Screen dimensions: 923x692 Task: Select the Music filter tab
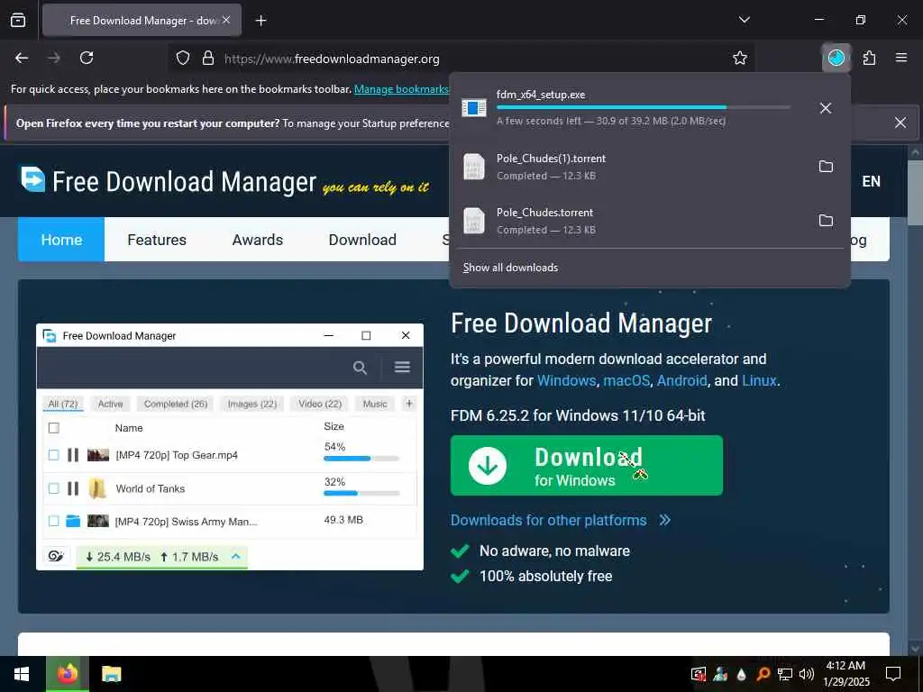(375, 405)
